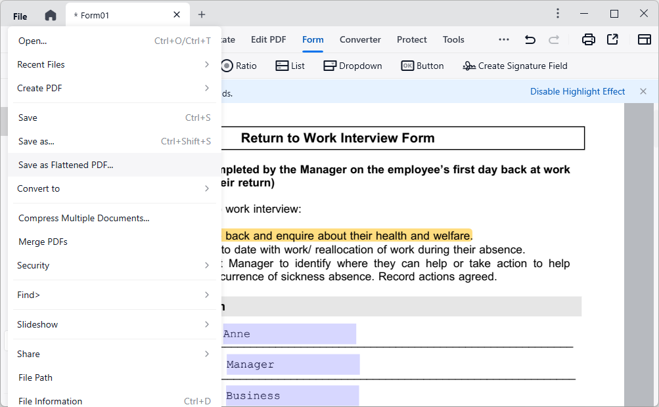The height and width of the screenshot is (407, 659).
Task: Undo the last action
Action: coord(530,39)
